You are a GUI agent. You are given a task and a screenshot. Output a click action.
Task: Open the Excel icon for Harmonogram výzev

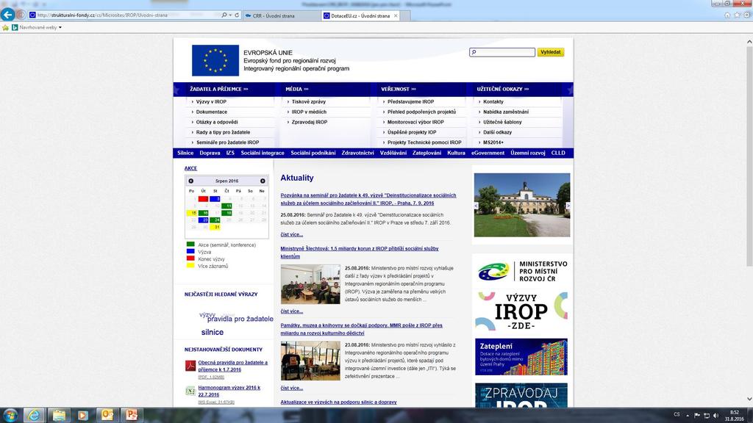click(190, 391)
